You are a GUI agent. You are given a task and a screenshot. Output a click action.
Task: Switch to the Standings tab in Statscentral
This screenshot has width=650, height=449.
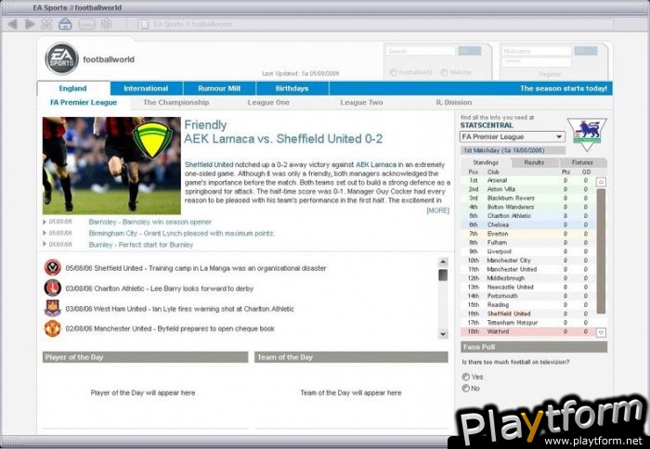486,162
